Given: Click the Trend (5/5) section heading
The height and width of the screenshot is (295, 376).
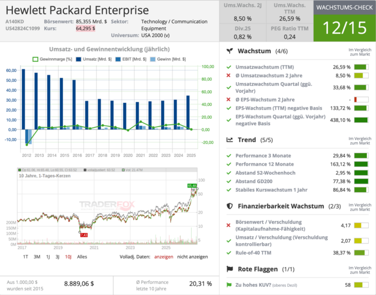Looking at the screenshot, I should pyautogui.click(x=255, y=140).
